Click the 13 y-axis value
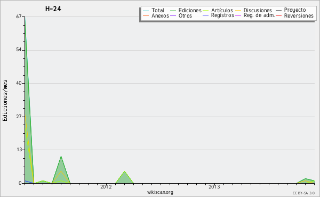The width and height of the screenshot is (320, 197). [19, 150]
